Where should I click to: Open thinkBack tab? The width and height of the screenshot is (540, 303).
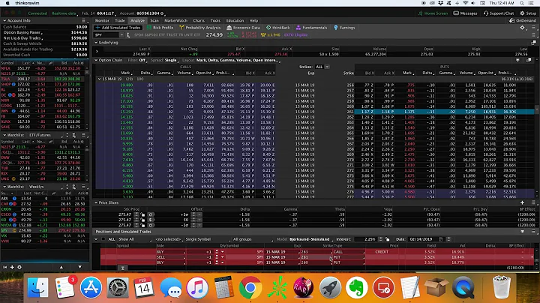coord(278,28)
